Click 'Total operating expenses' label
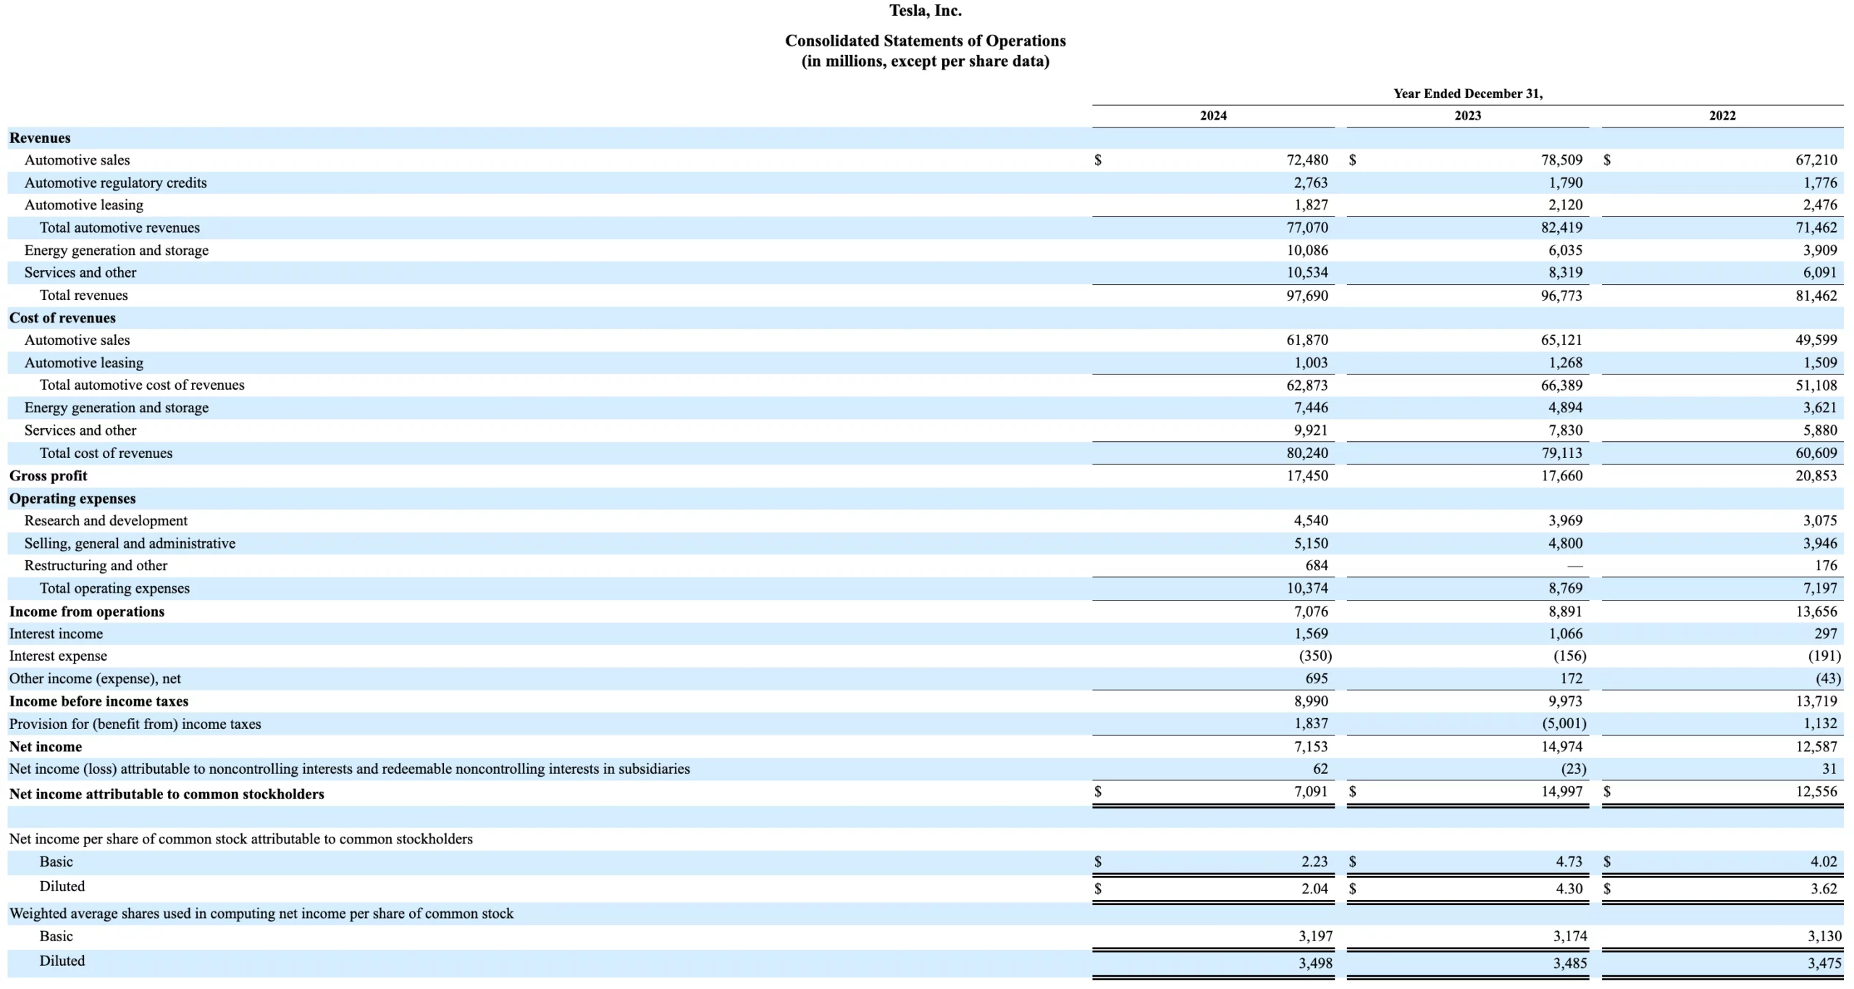1854x989 pixels. [114, 588]
